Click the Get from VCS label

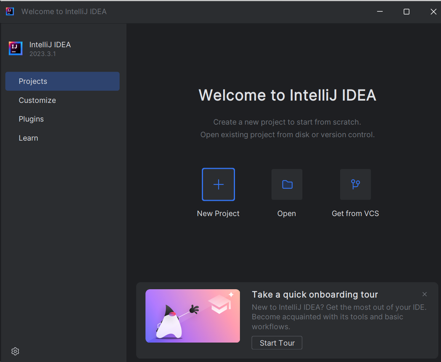point(355,213)
